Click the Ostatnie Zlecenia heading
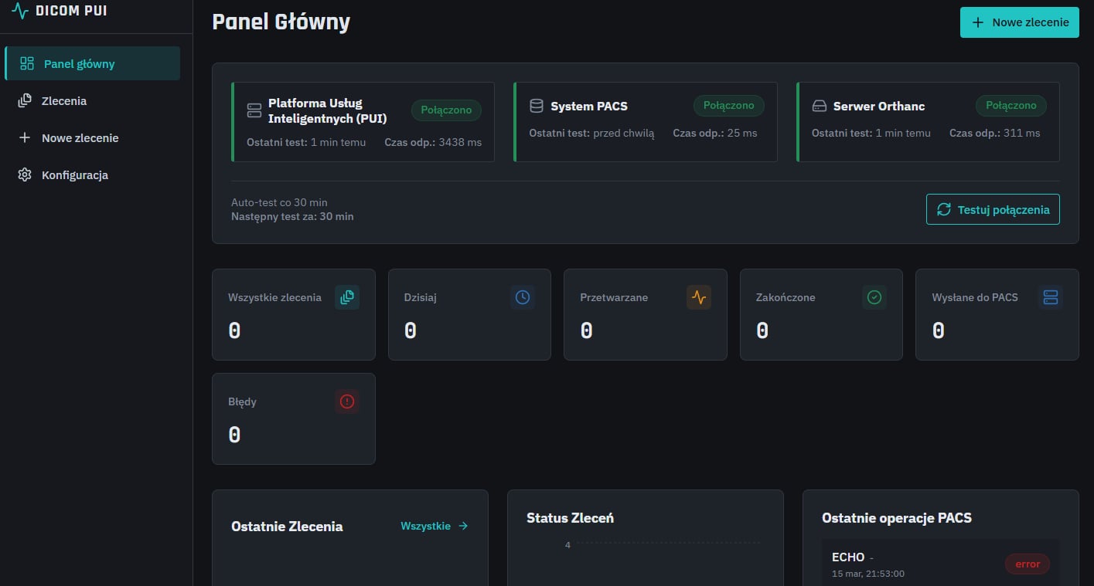 pos(287,527)
